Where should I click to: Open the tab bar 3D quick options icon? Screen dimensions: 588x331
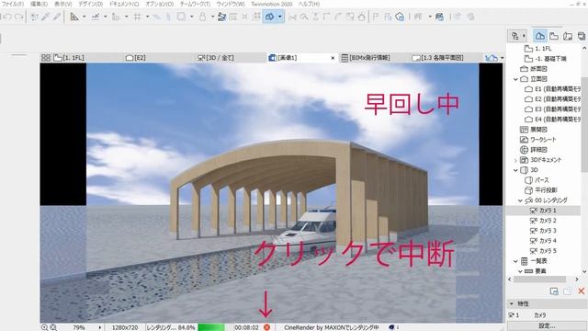coord(492,58)
